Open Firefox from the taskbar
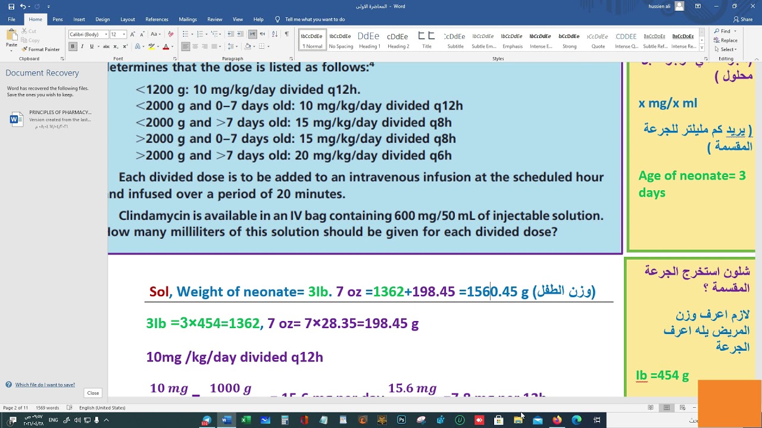The height and width of the screenshot is (428, 762). (x=557, y=420)
